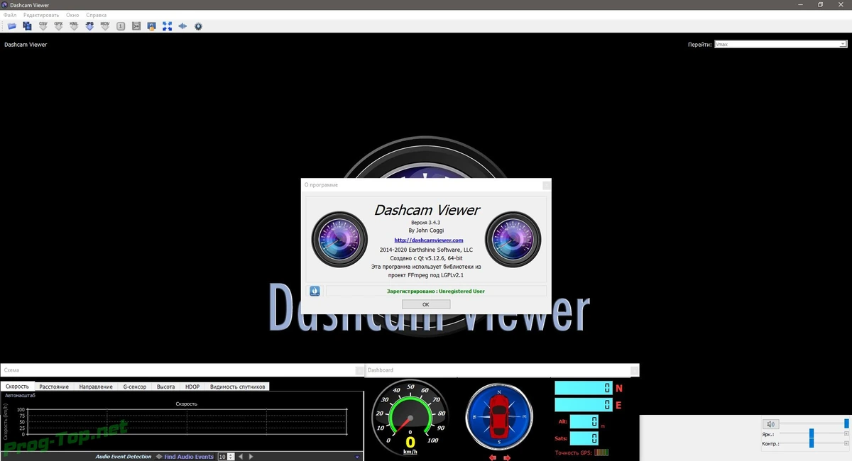
Task: Switch to the Высота tab
Action: point(165,387)
